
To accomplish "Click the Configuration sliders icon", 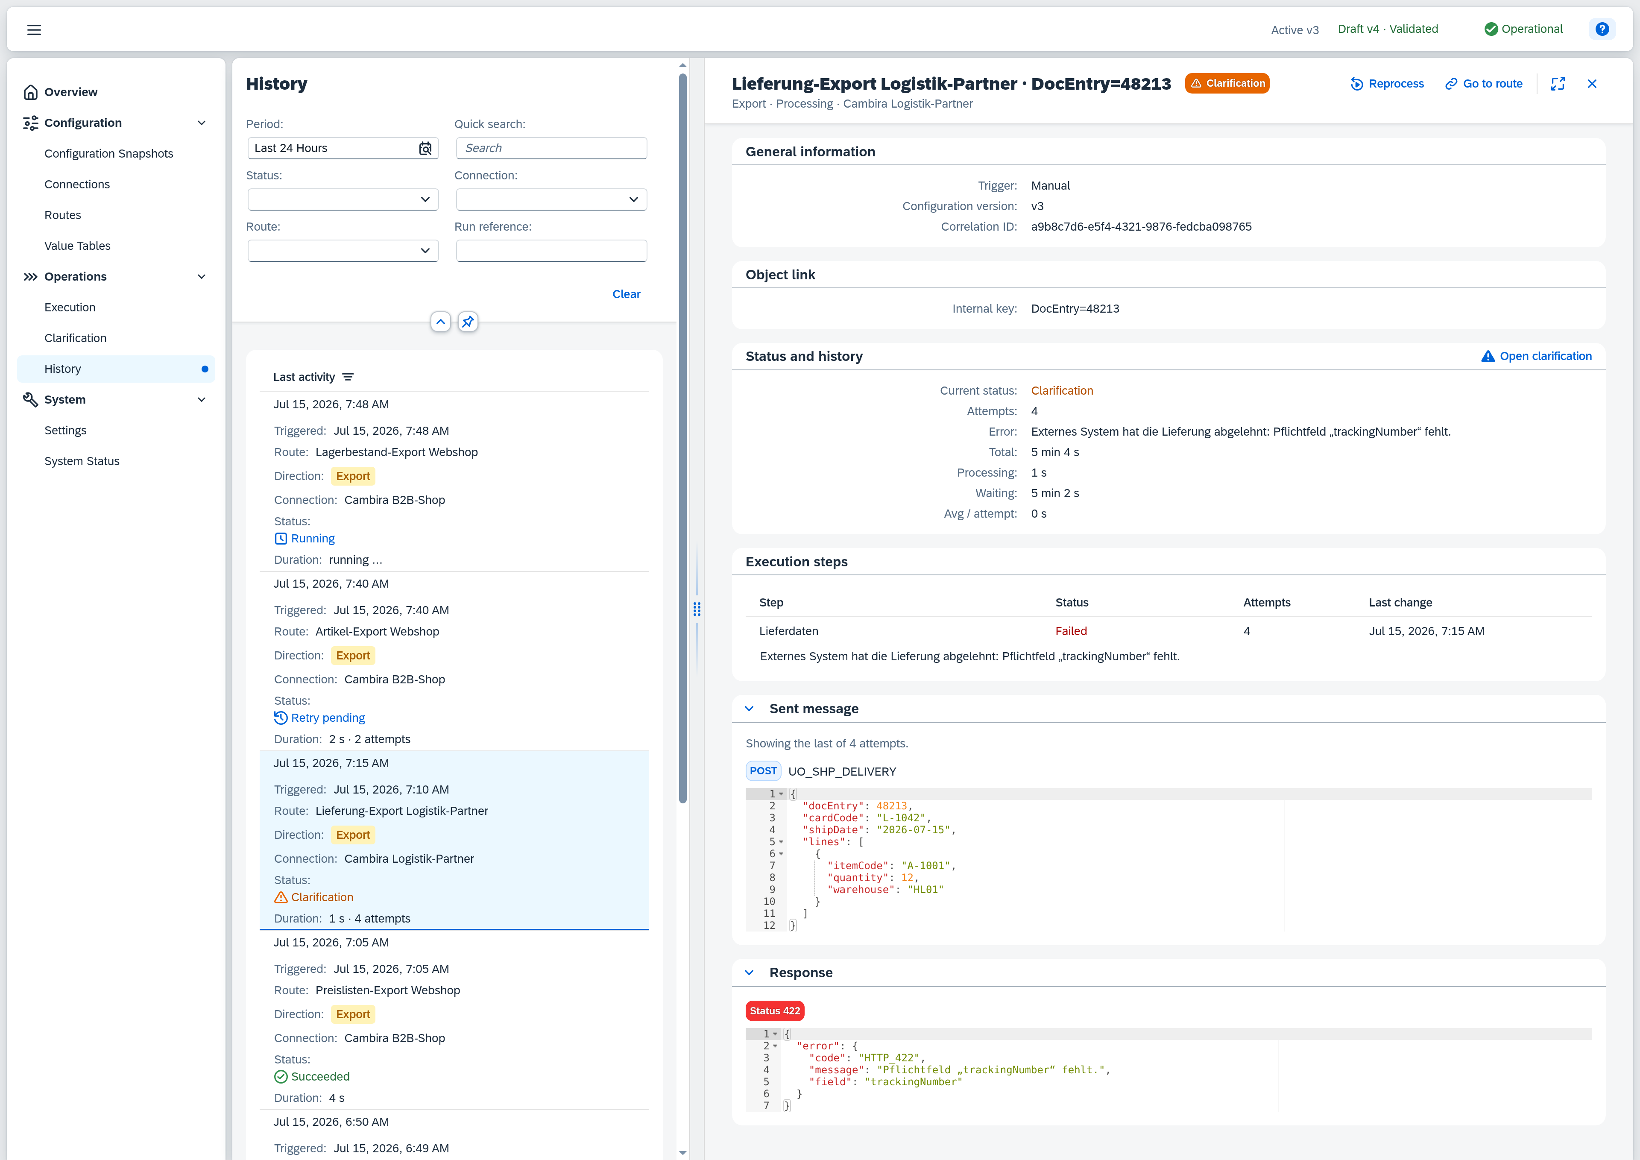I will pyautogui.click(x=30, y=123).
